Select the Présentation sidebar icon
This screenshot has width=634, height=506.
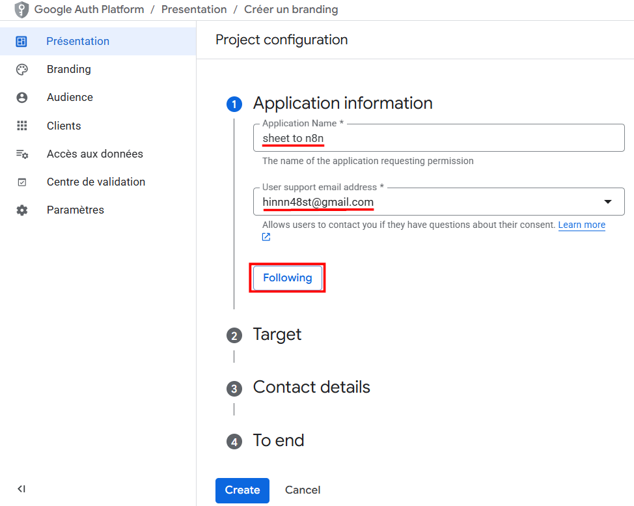(21, 41)
